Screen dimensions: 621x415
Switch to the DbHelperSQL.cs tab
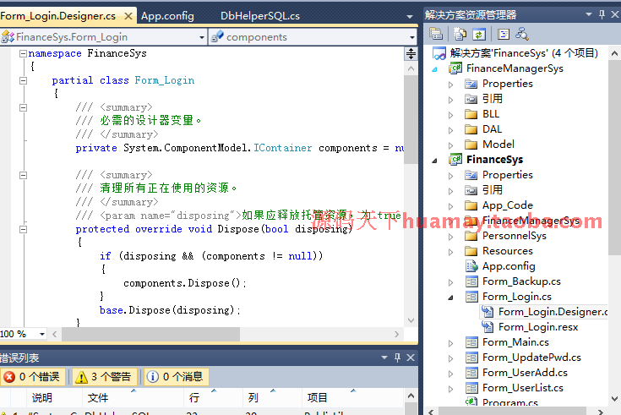click(260, 16)
